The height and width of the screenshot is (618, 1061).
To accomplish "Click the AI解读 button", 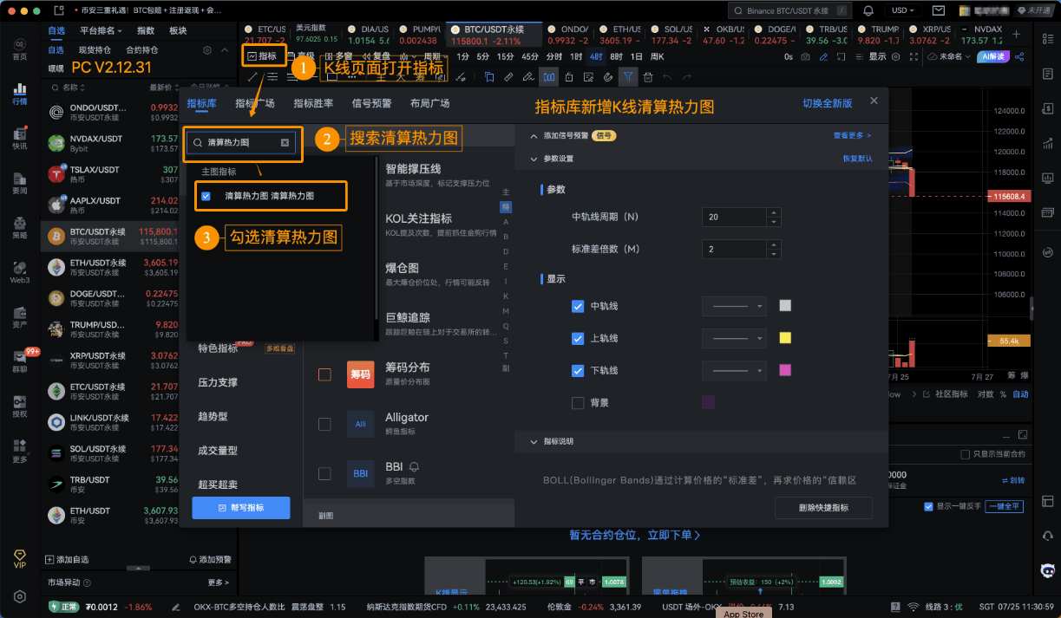I will 992,56.
